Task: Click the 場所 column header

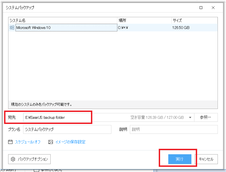Action: (x=144, y=20)
